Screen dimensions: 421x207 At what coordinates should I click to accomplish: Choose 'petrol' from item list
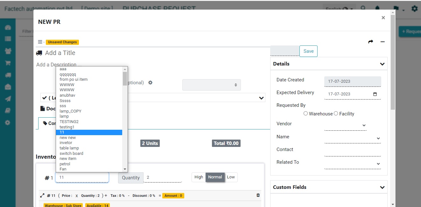tap(89, 164)
